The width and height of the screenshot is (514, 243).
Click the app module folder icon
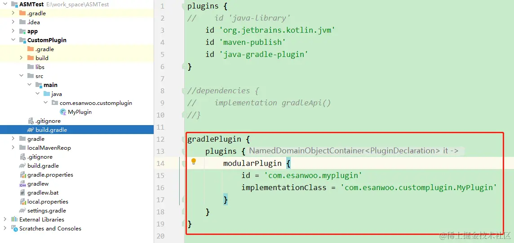click(x=22, y=31)
